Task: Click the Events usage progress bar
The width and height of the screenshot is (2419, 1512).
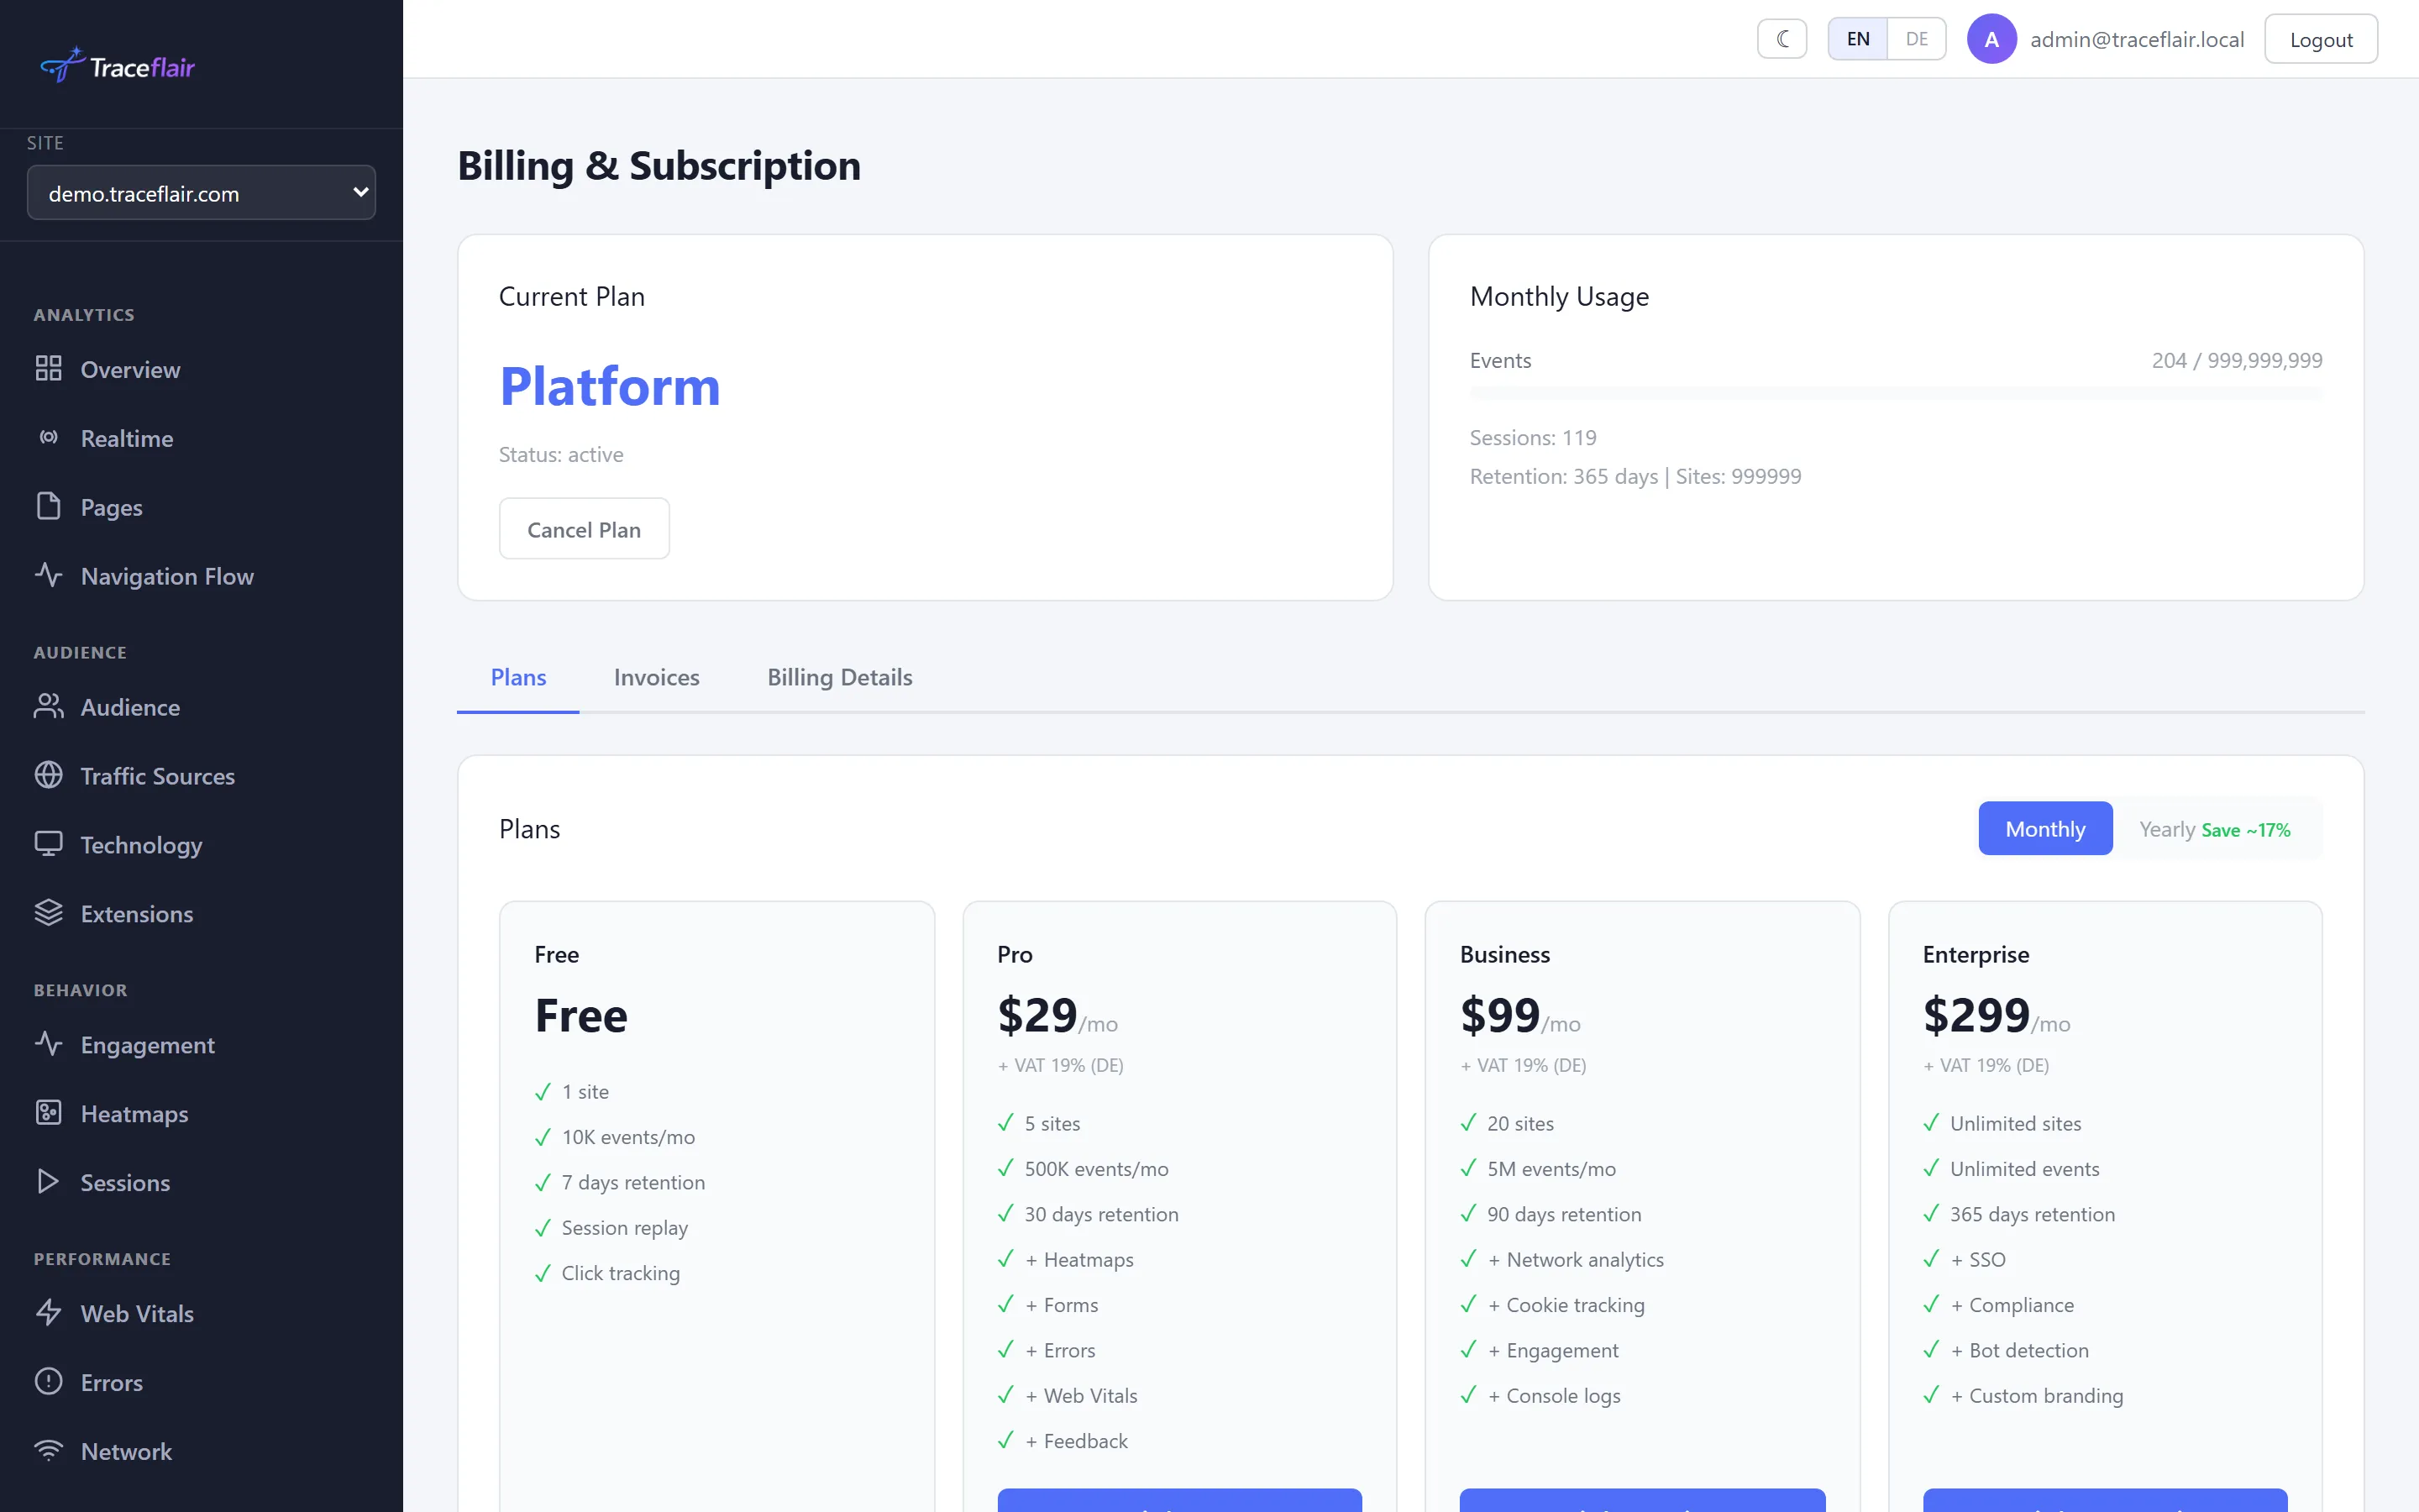Action: [x=1895, y=393]
